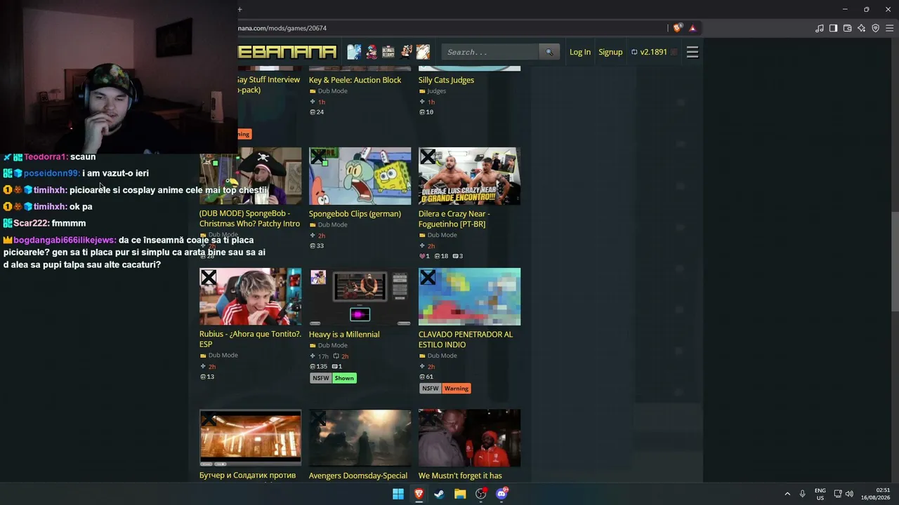Image resolution: width=899 pixels, height=505 pixels.
Task: Click the Signup link
Action: (610, 52)
